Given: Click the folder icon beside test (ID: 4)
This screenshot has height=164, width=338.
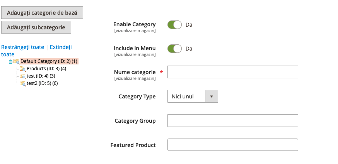Looking at the screenshot, I should 23,76.
